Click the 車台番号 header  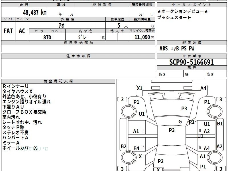click(192, 56)
